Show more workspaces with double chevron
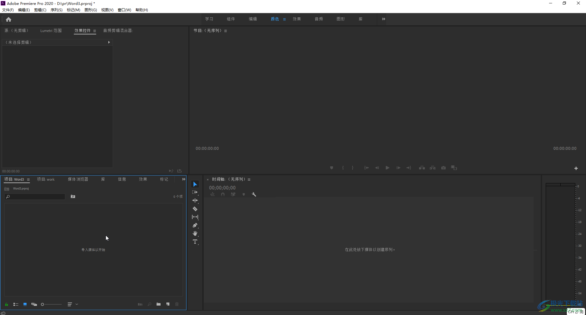Screen dimensions: 586x315 (x=384, y=19)
